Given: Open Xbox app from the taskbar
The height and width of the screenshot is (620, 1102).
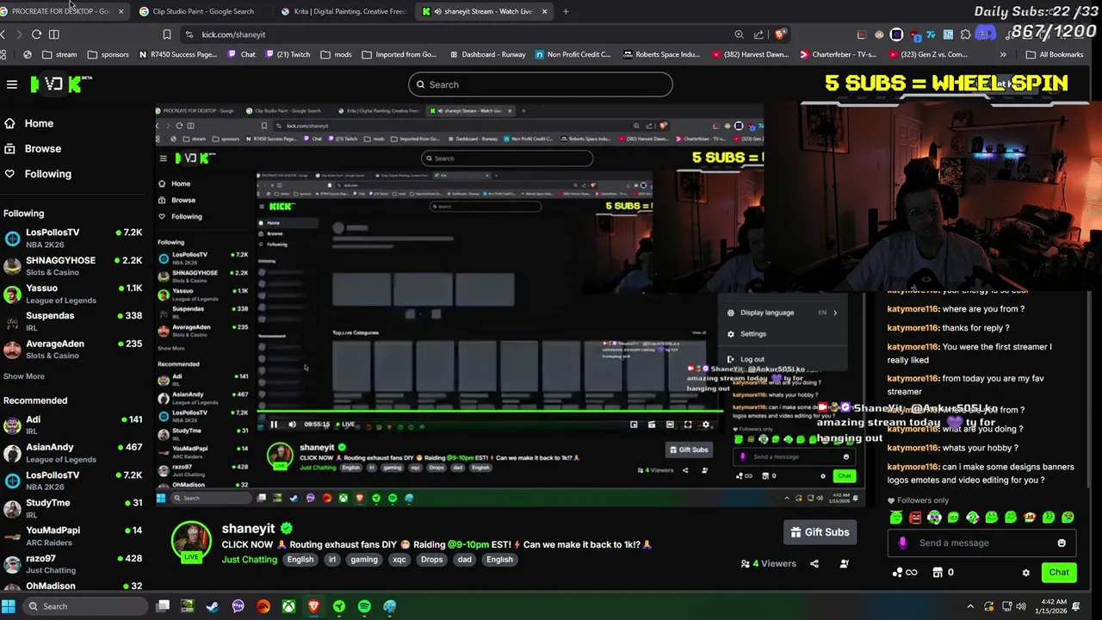Looking at the screenshot, I should (x=288, y=606).
